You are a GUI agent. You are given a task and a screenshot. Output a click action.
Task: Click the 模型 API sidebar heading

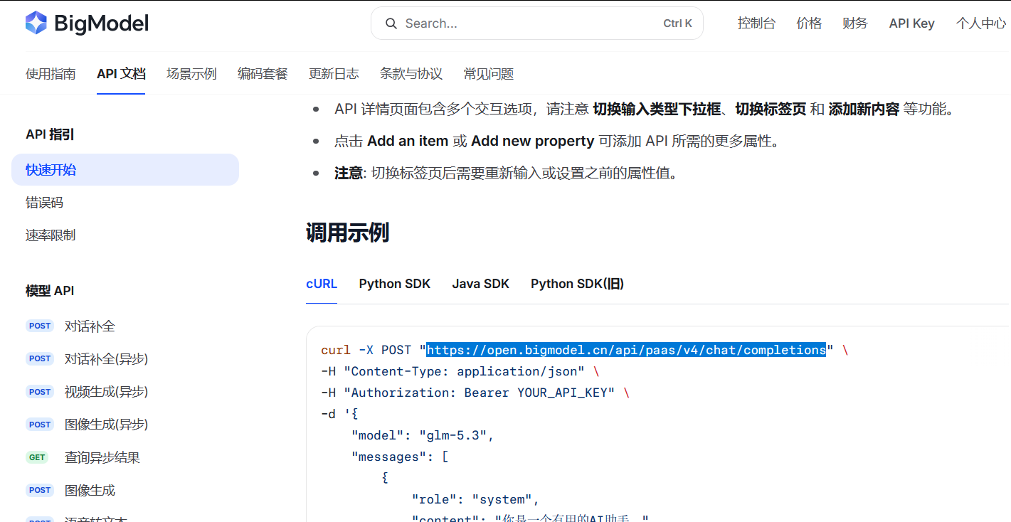50,290
